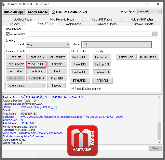
Task: Click the 'Patch Level : 2019-12-01' log line
Action: click(x=19, y=123)
